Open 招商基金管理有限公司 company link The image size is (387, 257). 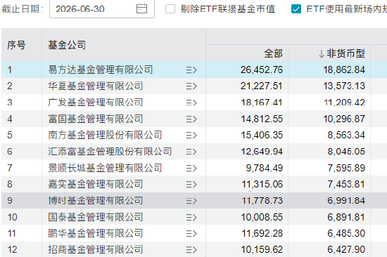click(96, 249)
